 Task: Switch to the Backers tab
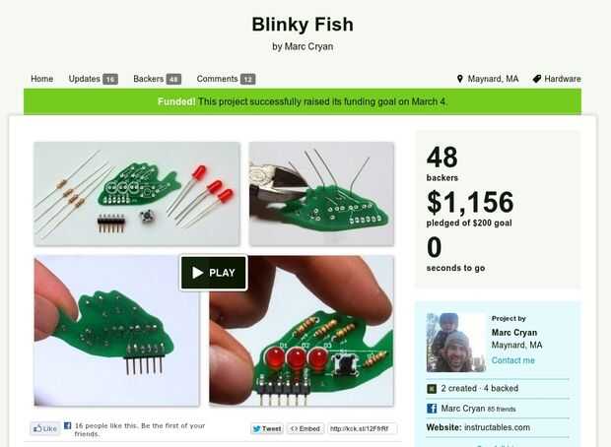click(x=157, y=79)
